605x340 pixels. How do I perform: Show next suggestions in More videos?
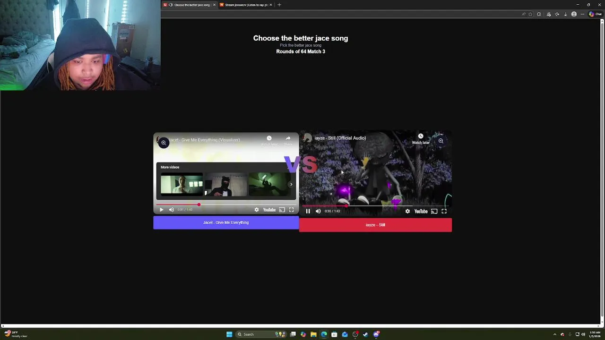pos(291,185)
